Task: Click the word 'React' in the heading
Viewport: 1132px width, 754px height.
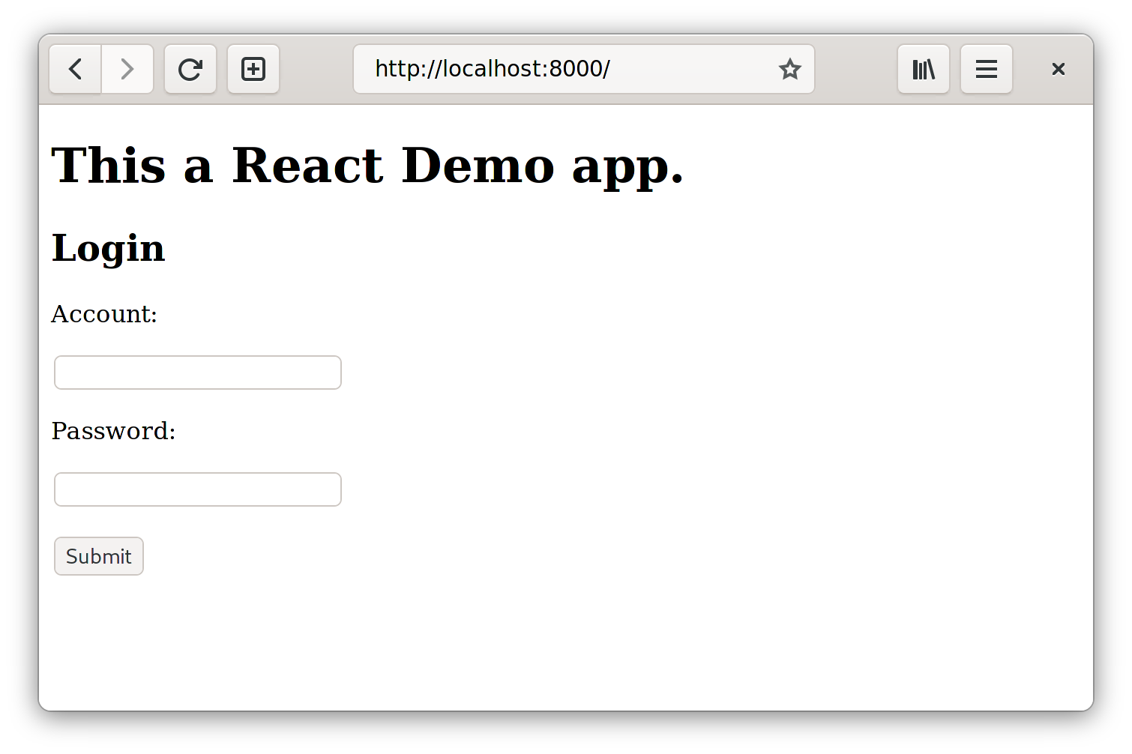Action: pos(307,166)
